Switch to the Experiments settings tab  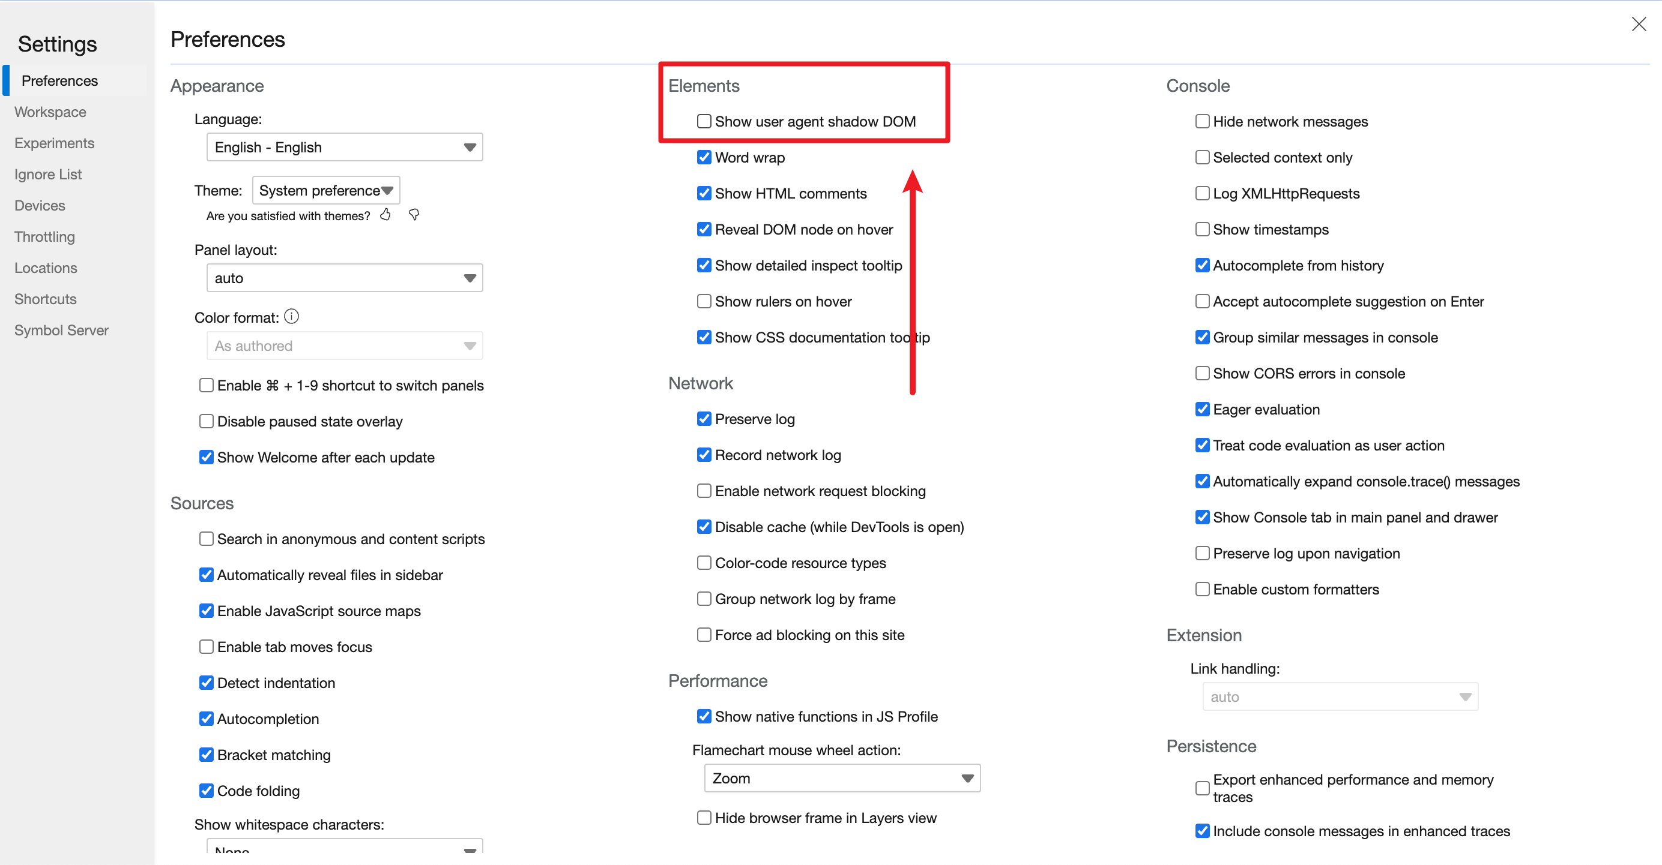pos(54,143)
